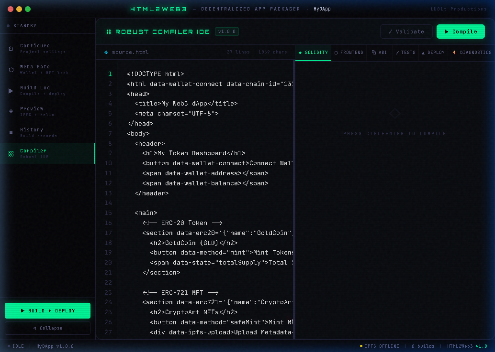The image size is (495, 352).
Task: Click the green Compile button
Action: (461, 32)
